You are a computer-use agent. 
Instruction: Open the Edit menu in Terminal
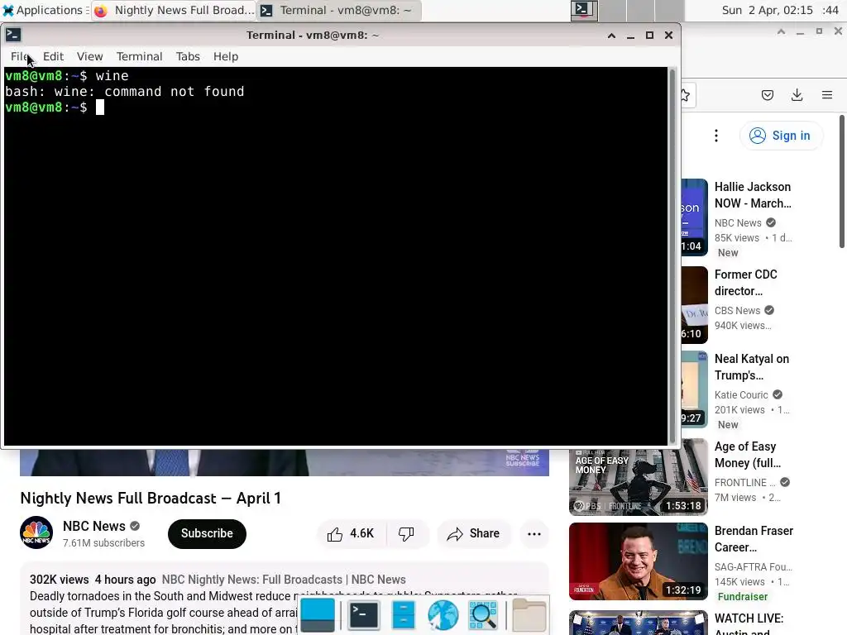[53, 56]
